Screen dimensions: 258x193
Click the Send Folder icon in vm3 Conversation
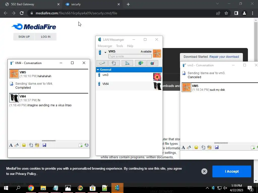[x=209, y=147]
